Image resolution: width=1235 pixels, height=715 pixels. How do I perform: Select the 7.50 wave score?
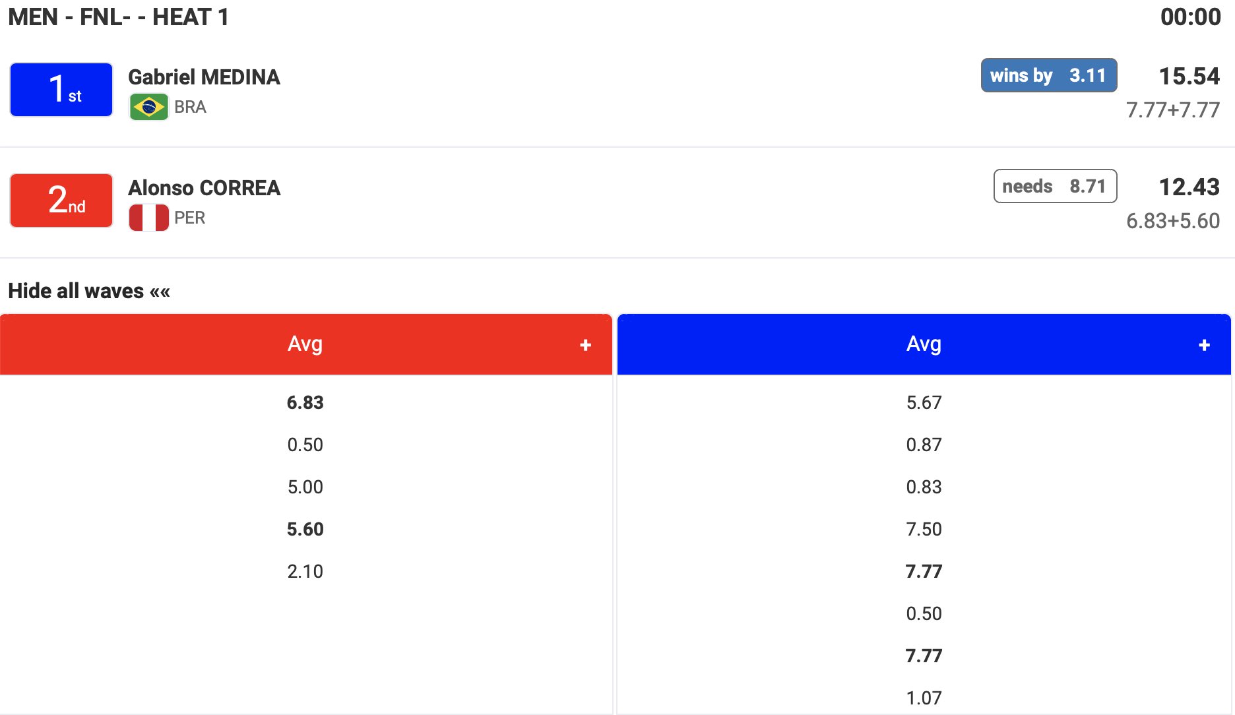pos(924,529)
